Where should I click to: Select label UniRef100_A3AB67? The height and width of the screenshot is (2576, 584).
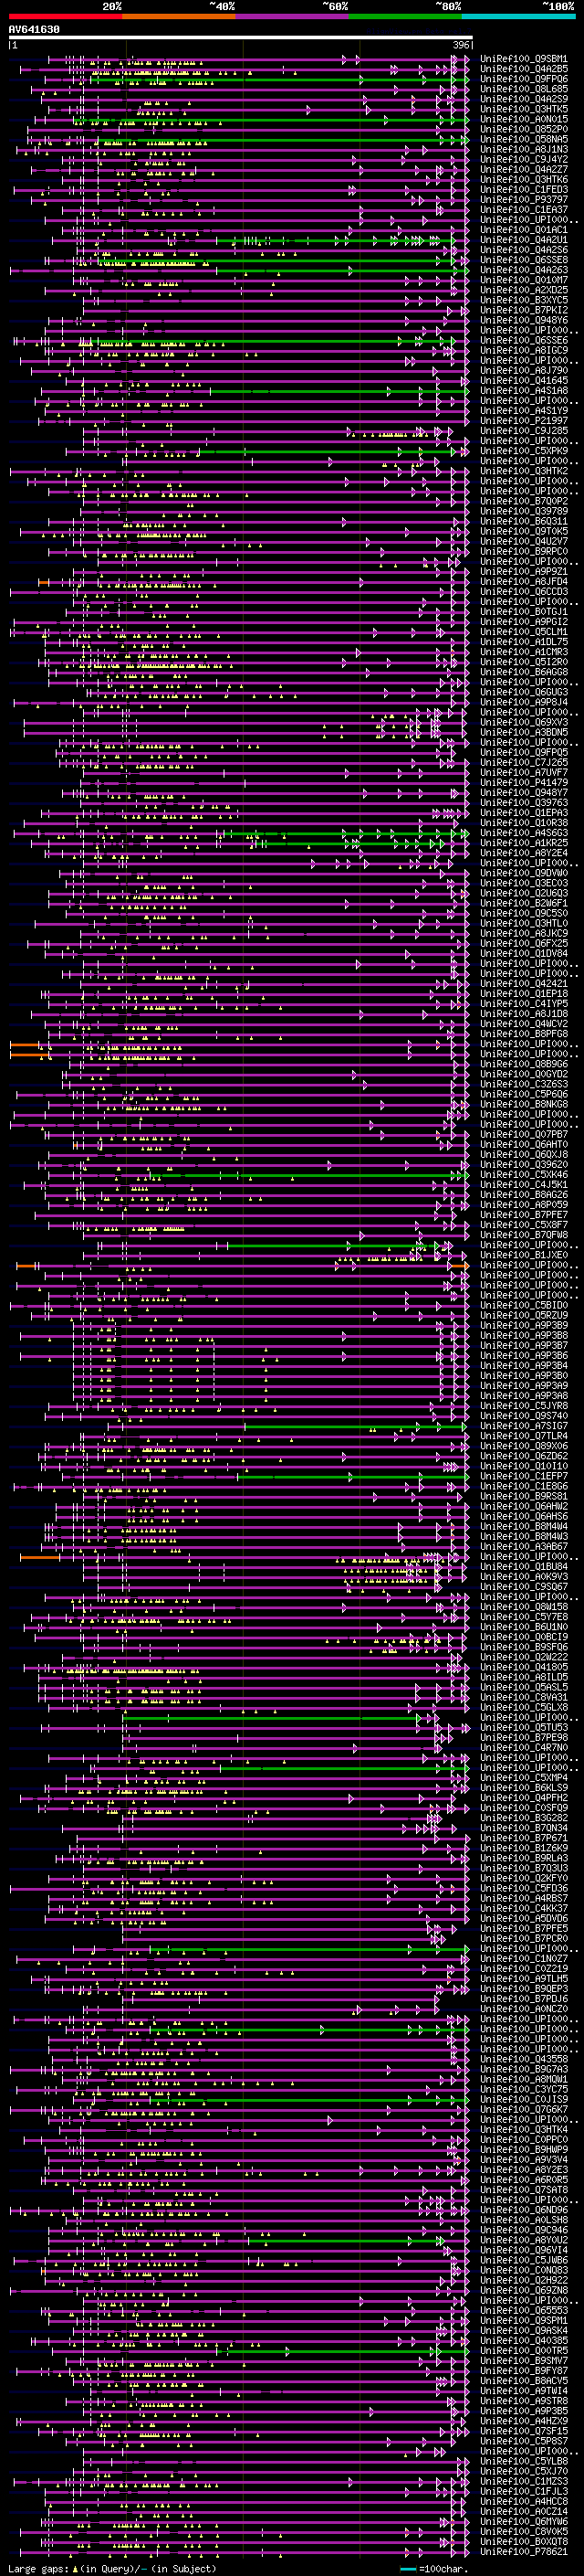524,1546
